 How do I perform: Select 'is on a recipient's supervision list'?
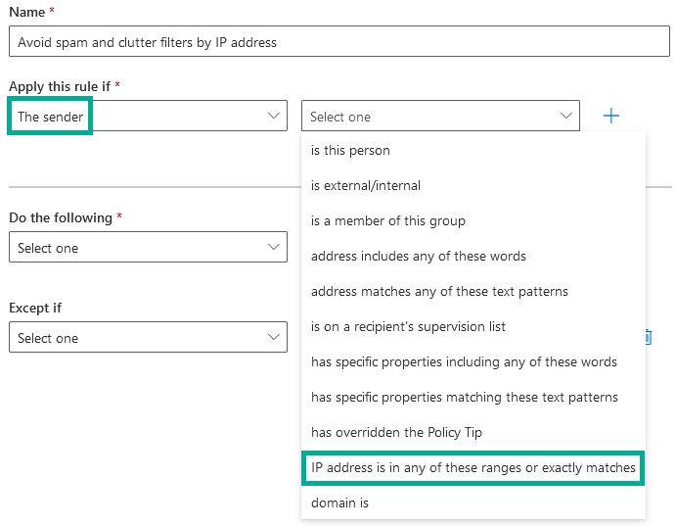408,327
